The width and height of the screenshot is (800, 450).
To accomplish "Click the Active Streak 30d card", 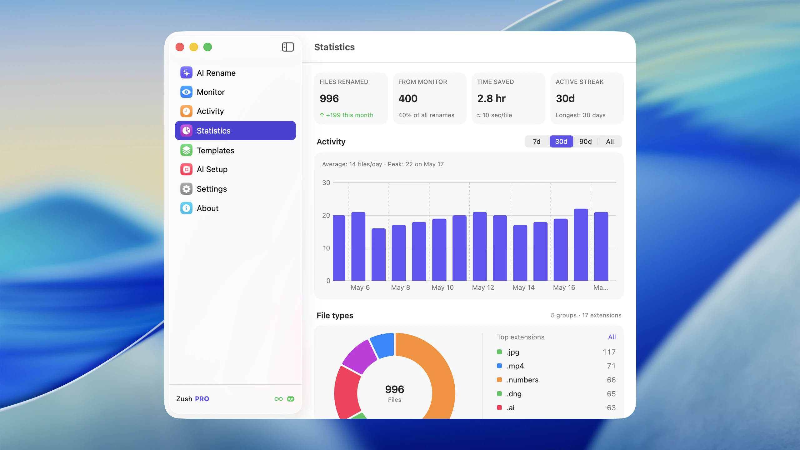I will [587, 98].
